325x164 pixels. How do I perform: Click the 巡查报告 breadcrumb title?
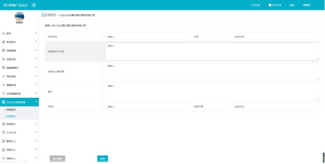tap(50, 15)
